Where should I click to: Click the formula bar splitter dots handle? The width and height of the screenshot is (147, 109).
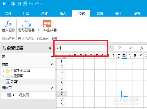coord(110,48)
